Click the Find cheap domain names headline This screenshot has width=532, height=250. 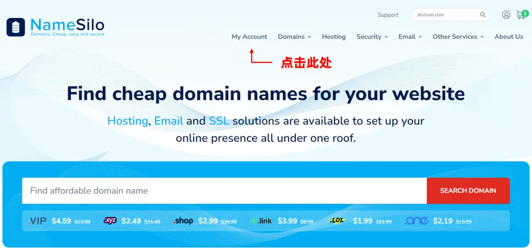[x=266, y=94]
